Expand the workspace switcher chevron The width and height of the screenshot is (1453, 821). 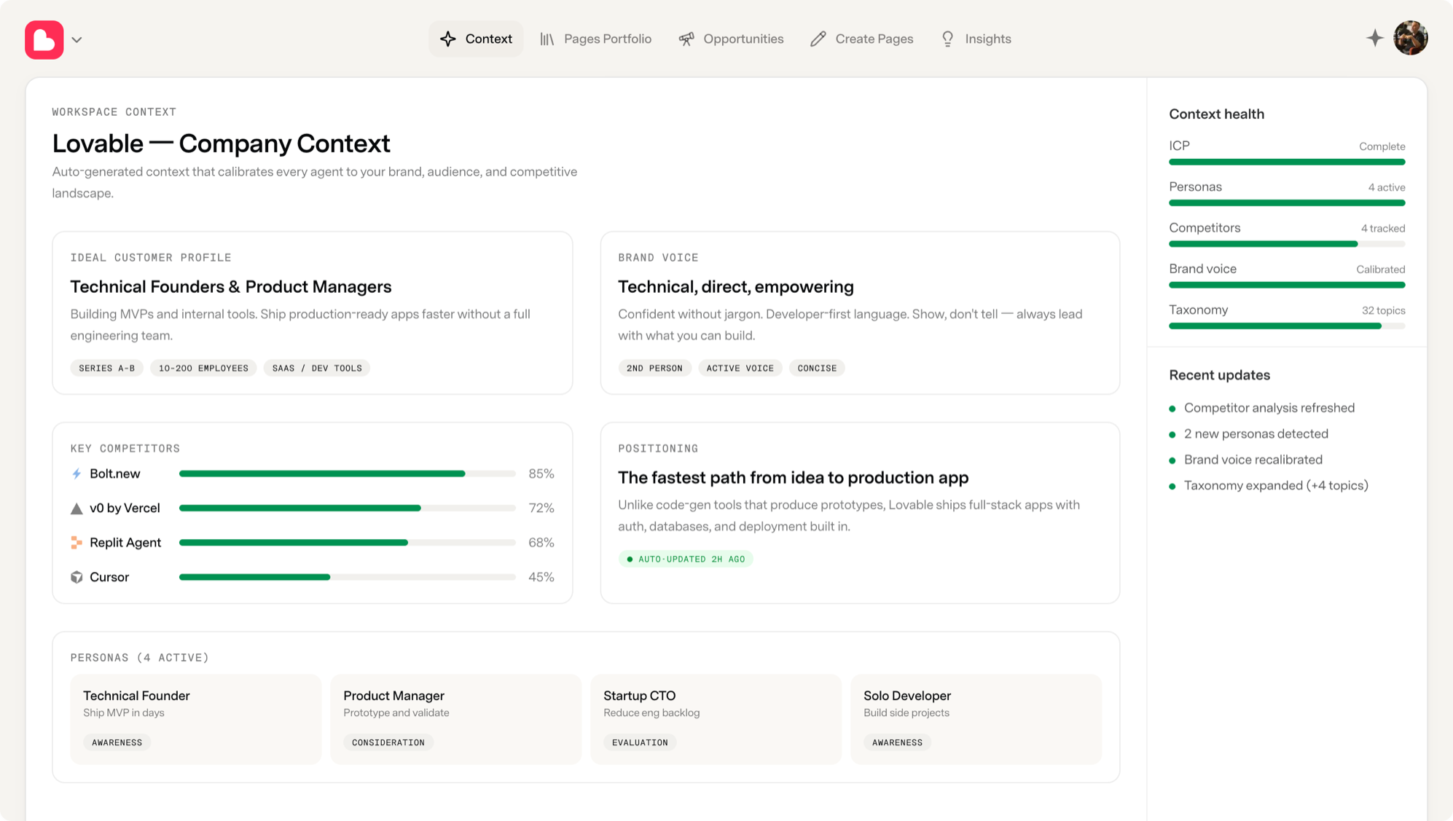click(77, 40)
